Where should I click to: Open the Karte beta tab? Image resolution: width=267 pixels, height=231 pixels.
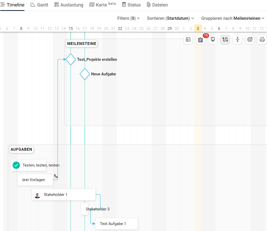point(102,5)
